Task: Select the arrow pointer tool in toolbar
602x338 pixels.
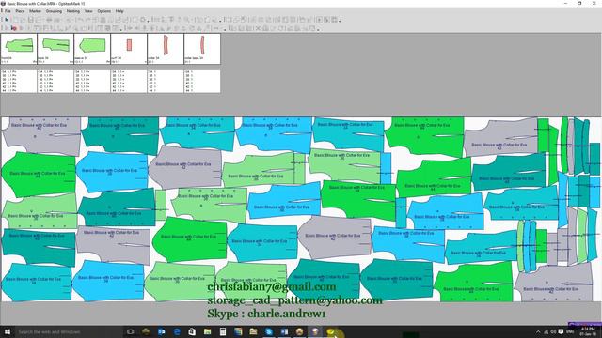Action: (x=7, y=20)
